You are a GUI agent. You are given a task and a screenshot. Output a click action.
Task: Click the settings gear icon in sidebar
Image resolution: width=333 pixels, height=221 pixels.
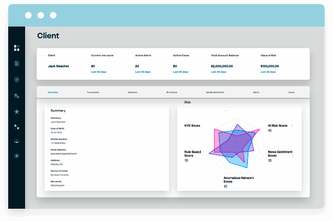pos(17,156)
